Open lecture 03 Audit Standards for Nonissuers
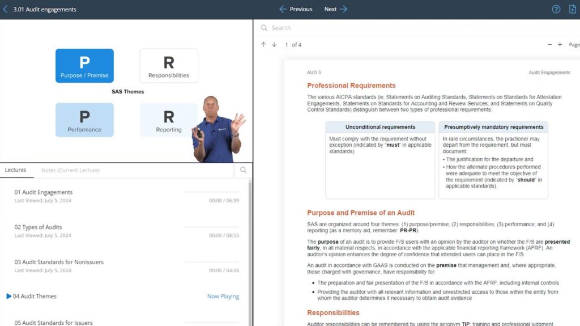Viewport: 580px width, 326px height. [x=59, y=262]
